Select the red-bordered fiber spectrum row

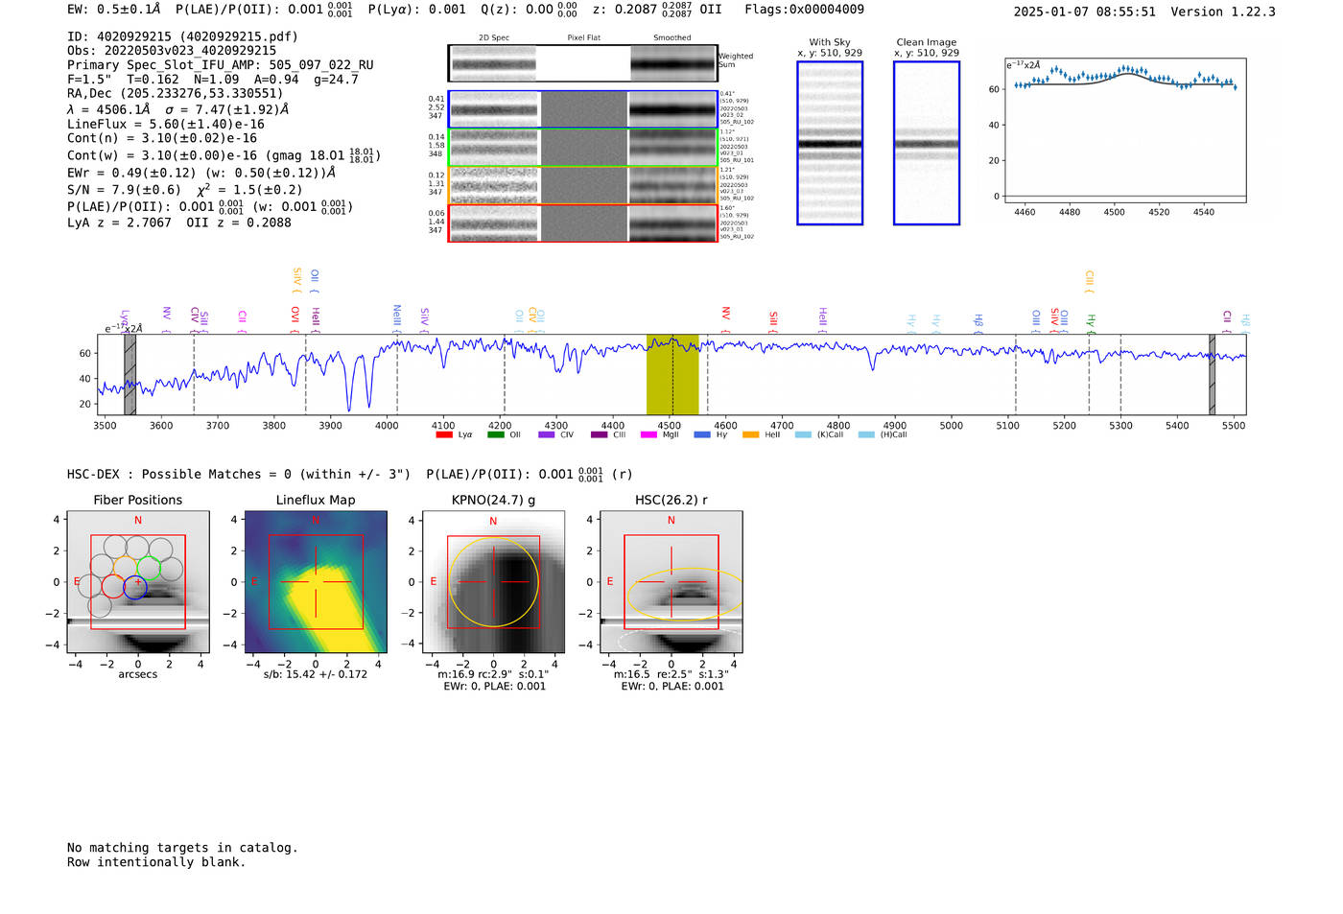pos(583,223)
